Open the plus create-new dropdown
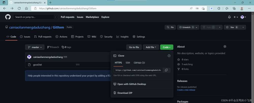The height and width of the screenshot is (103, 254). [235, 17]
